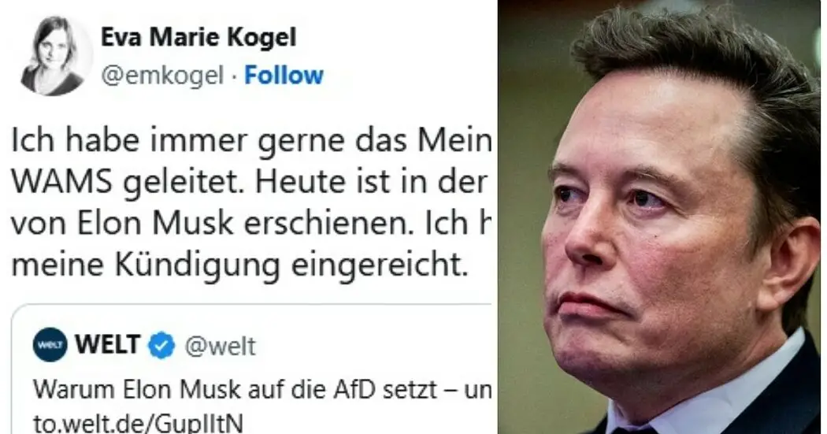Open the Eva Marie Kogel display name

coord(198,37)
